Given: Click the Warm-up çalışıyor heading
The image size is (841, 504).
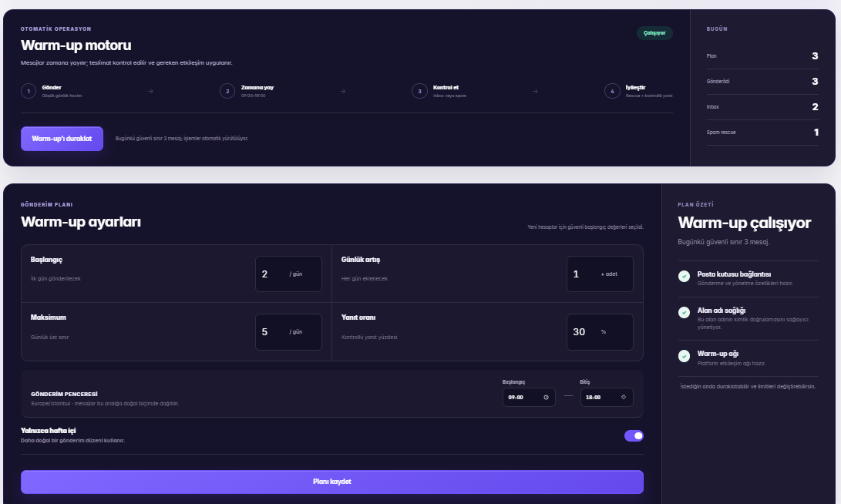Looking at the screenshot, I should click(x=745, y=223).
